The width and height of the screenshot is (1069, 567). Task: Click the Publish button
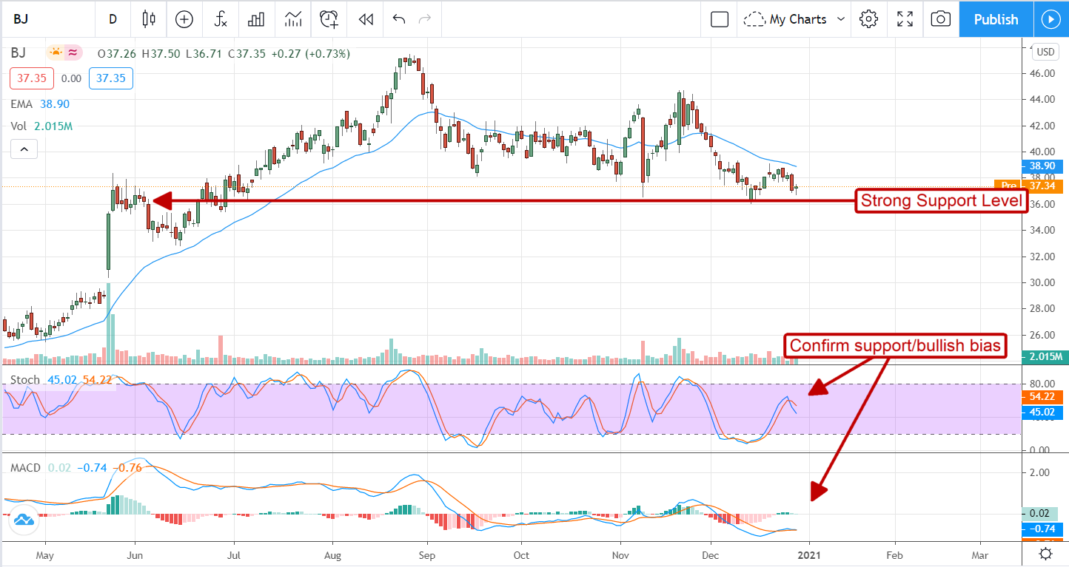[996, 19]
